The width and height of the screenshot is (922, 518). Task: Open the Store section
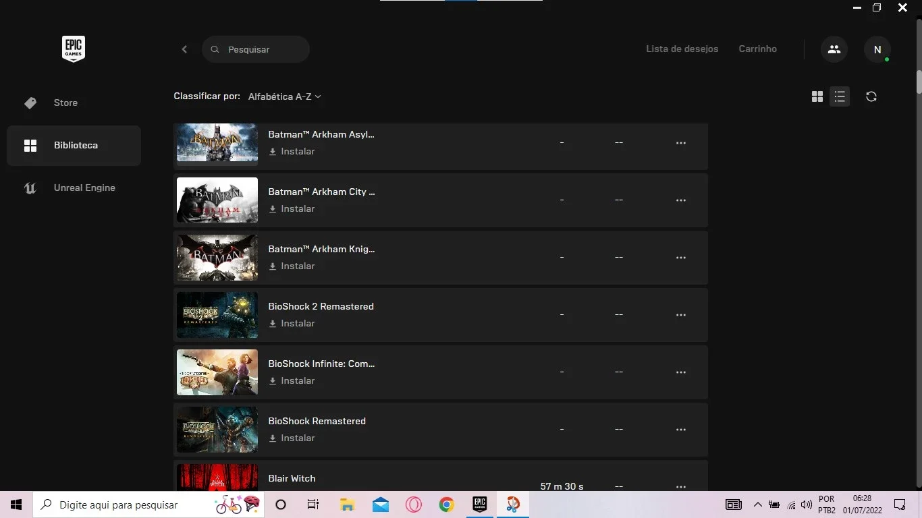click(x=74, y=103)
